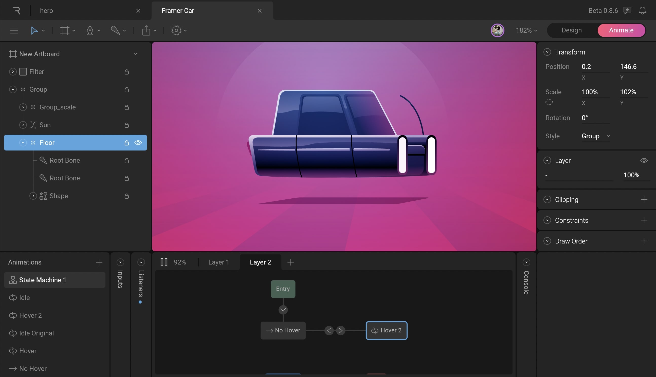Open the 182% zoom dropdown

coord(526,31)
